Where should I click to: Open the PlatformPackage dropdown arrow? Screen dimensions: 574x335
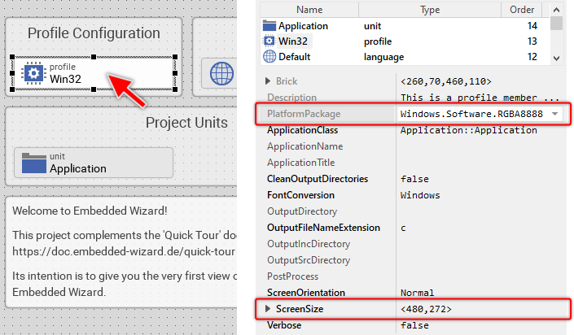(555, 114)
